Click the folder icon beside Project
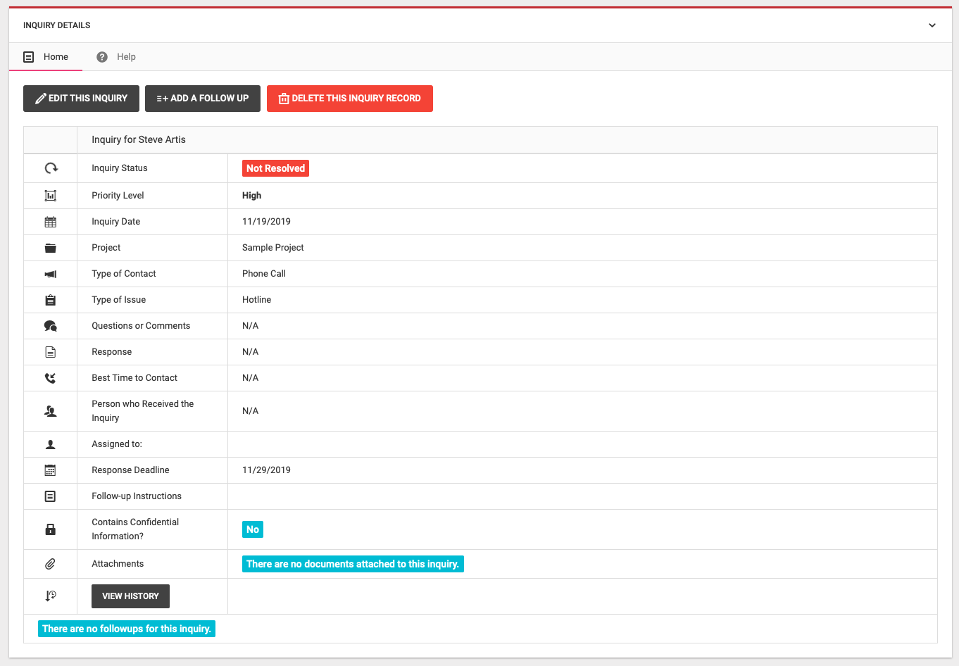 click(x=51, y=248)
